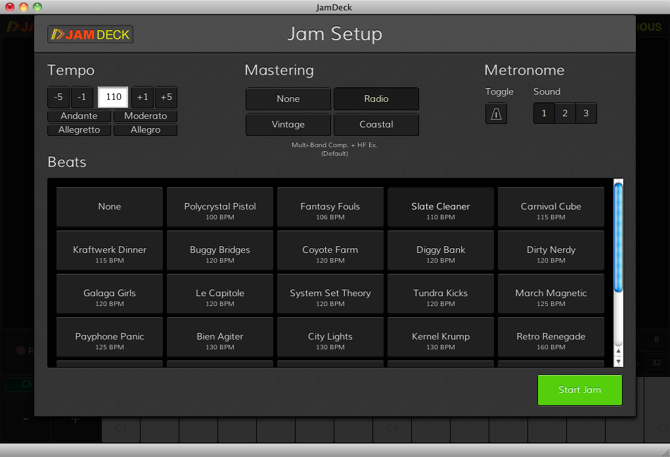Select the Carnival Cube beat
Viewport: 670px width, 457px height.
551,207
